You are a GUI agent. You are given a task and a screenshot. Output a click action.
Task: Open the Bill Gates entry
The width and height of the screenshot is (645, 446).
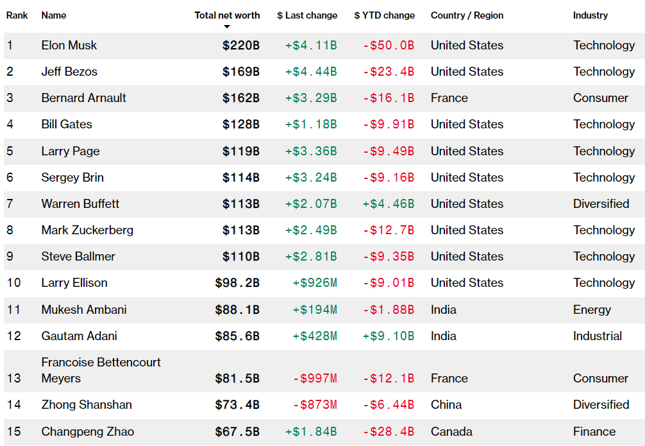click(x=67, y=124)
